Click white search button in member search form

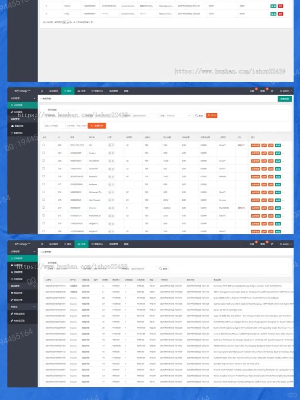click(199, 116)
